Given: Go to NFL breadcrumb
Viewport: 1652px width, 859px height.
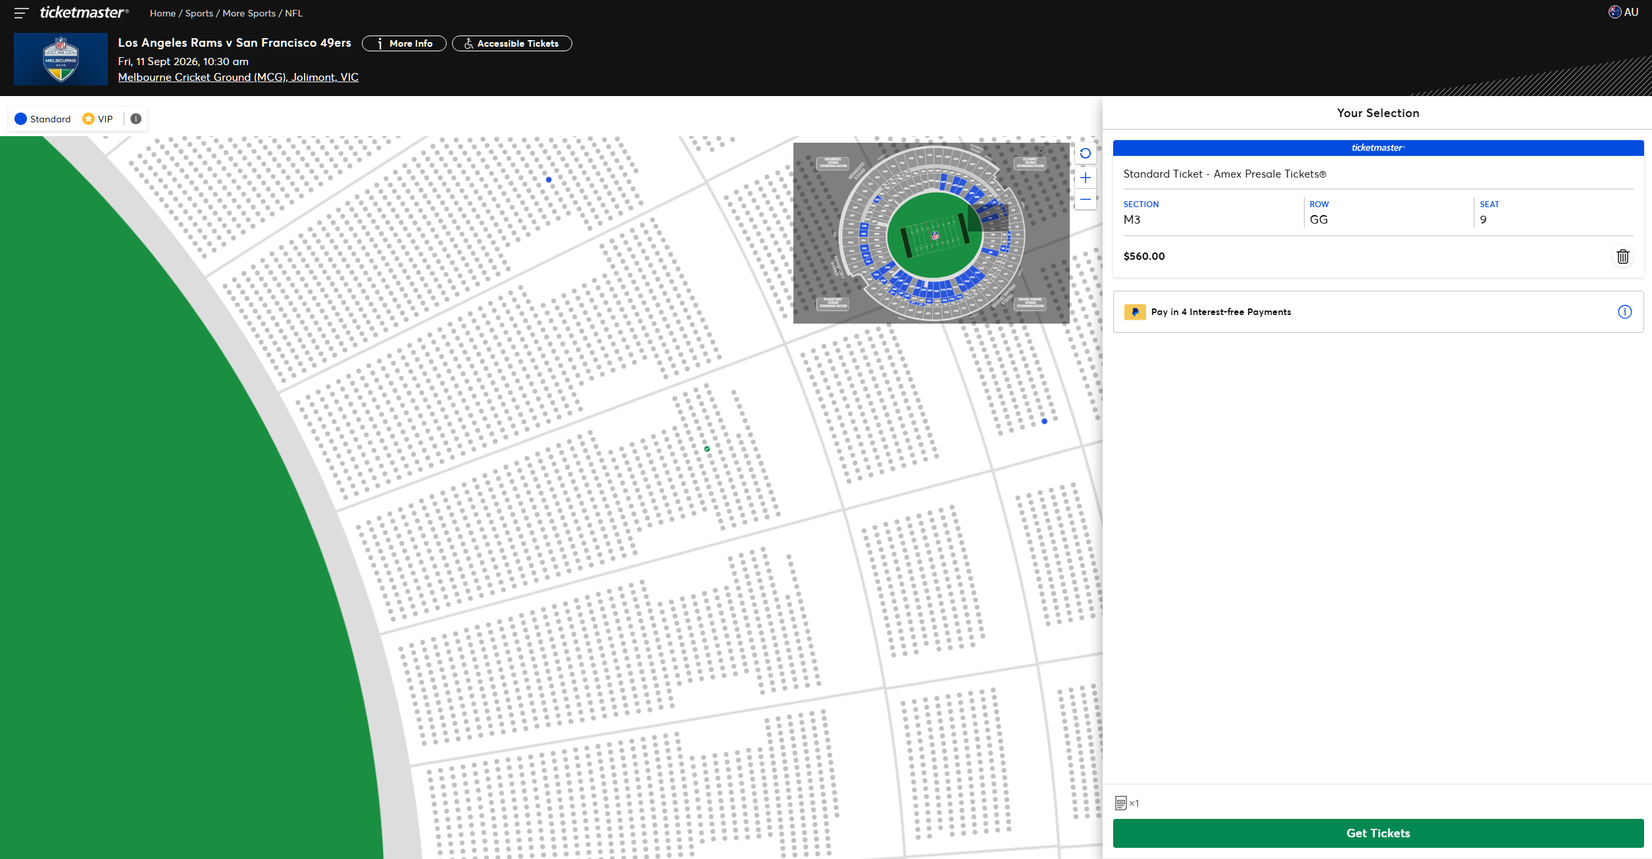Looking at the screenshot, I should point(293,13).
